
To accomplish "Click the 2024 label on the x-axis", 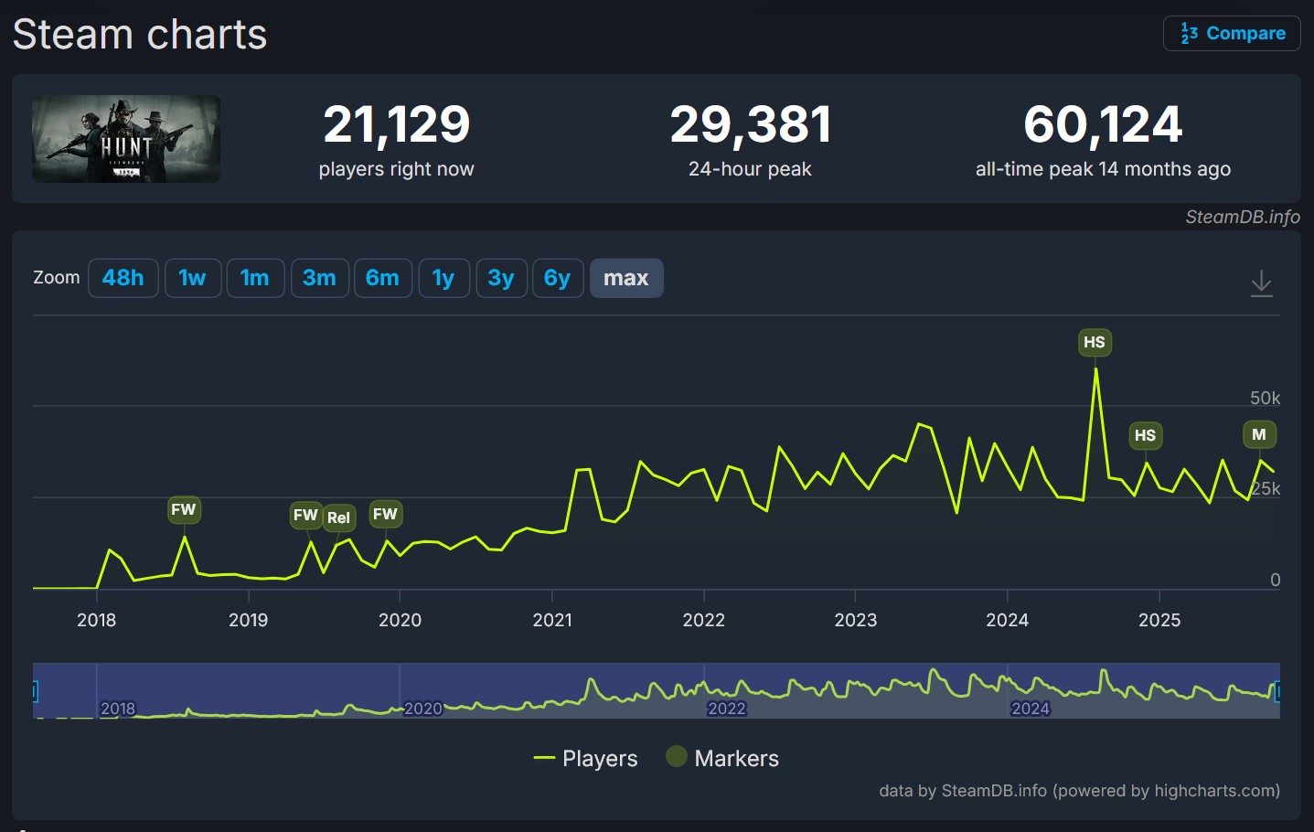I will 1007,620.
